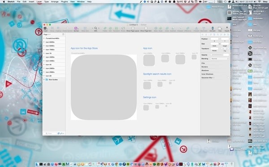Toggle Show Page Grid in toolbar
Screen dimensions: 269x167
[146, 29]
